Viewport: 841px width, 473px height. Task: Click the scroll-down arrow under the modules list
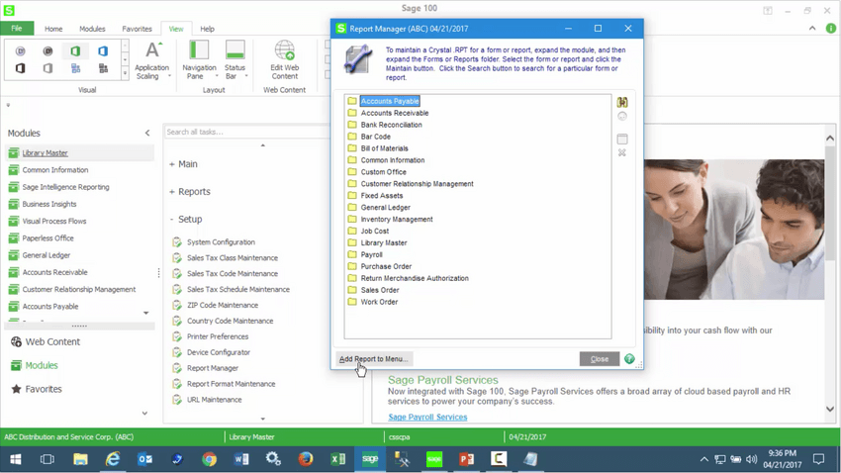(x=145, y=313)
